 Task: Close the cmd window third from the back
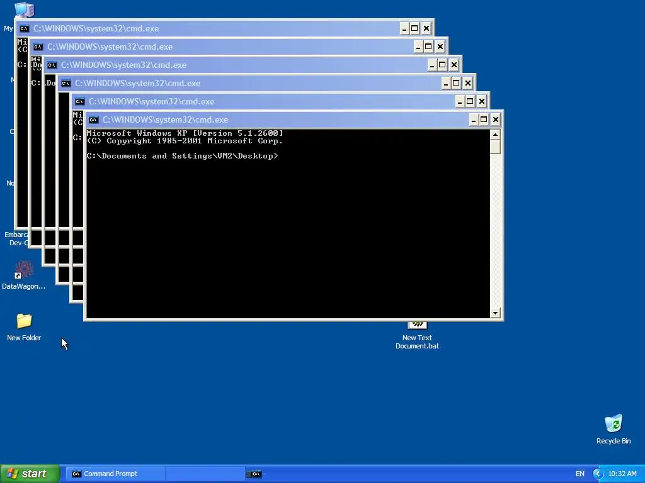[454, 65]
